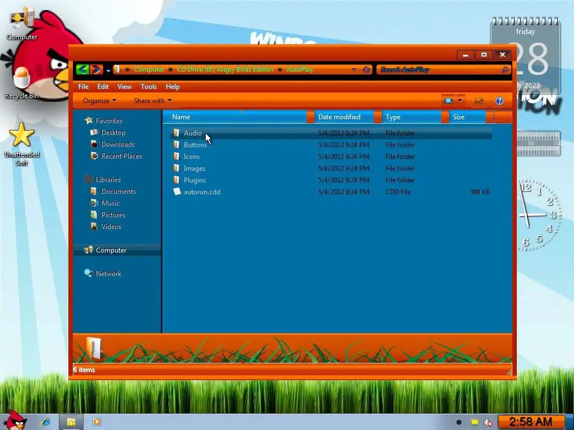Open Desktop in Favorites

coord(113,132)
